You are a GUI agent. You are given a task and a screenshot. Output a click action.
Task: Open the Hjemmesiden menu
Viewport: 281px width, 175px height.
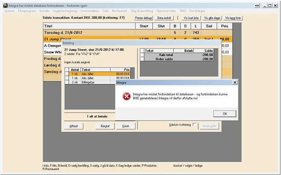click(166, 11)
